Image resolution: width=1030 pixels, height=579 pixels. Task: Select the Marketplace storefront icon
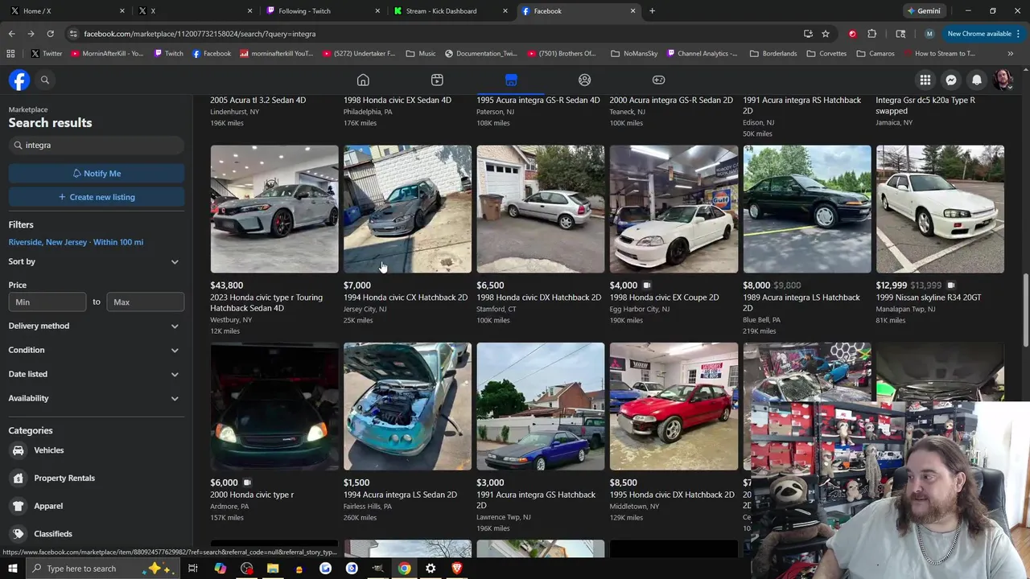[x=511, y=80]
